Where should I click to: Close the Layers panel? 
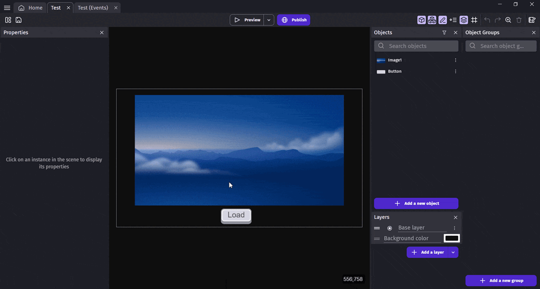pyautogui.click(x=456, y=217)
